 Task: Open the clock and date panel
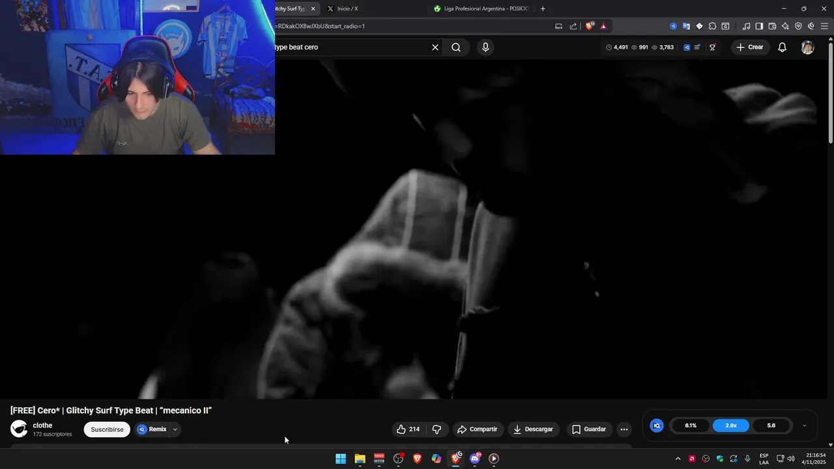coord(815,459)
